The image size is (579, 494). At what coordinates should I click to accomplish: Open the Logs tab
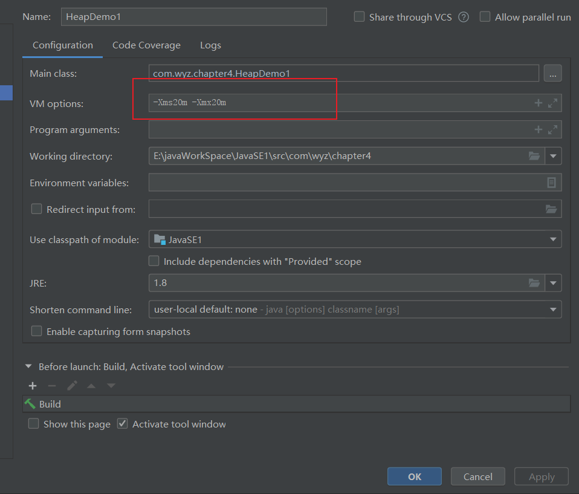[210, 45]
